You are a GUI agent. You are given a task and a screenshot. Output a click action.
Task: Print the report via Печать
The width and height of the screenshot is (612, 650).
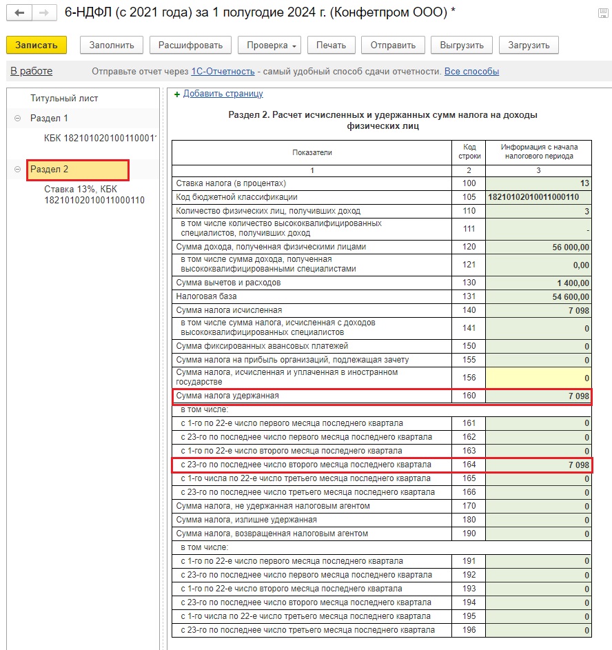pos(331,45)
